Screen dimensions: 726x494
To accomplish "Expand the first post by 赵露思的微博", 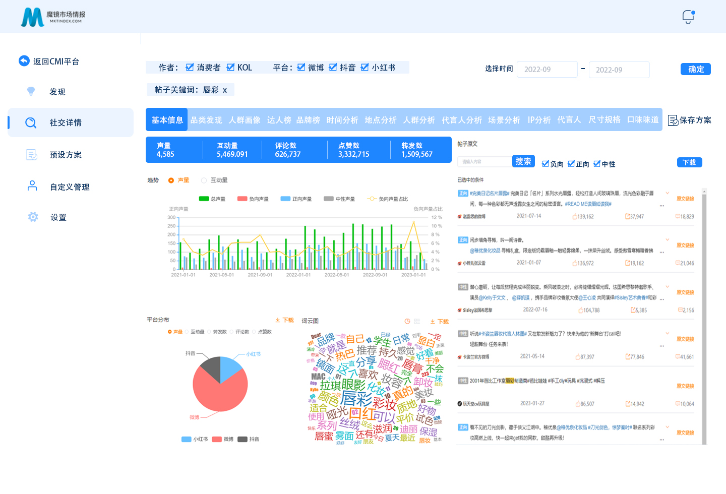I will pos(667,193).
